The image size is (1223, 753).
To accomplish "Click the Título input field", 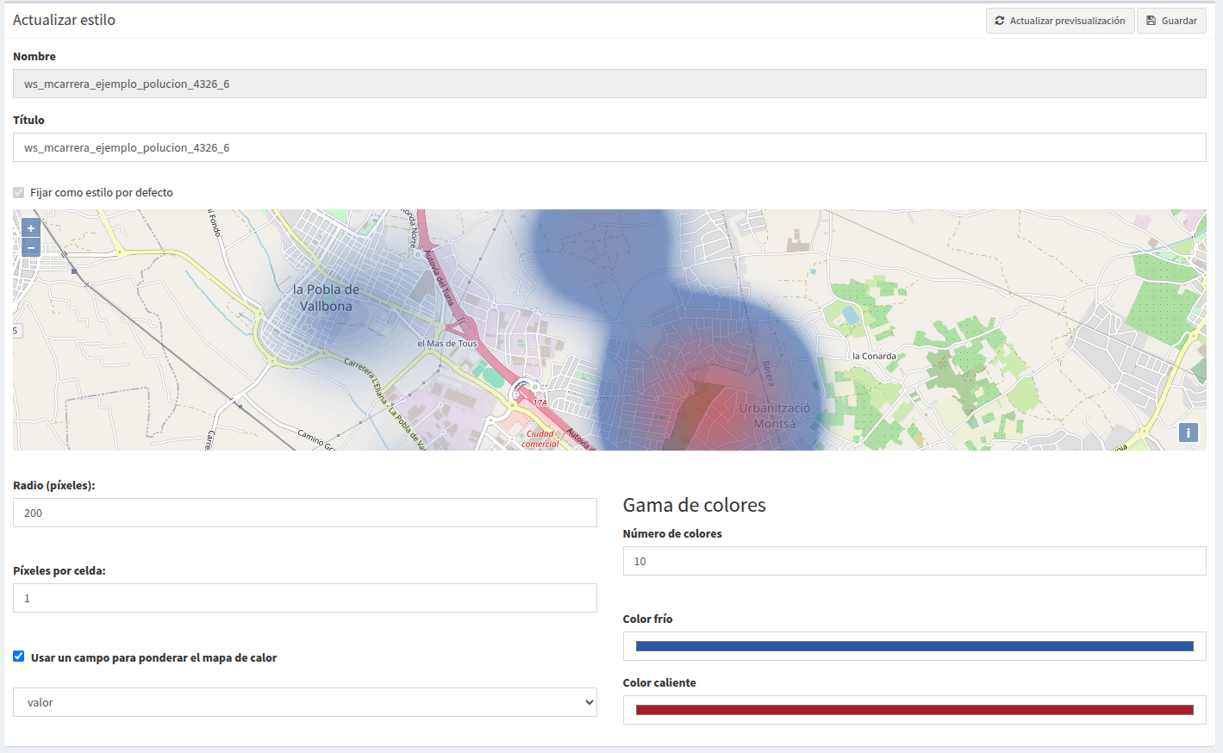I will 609,147.
